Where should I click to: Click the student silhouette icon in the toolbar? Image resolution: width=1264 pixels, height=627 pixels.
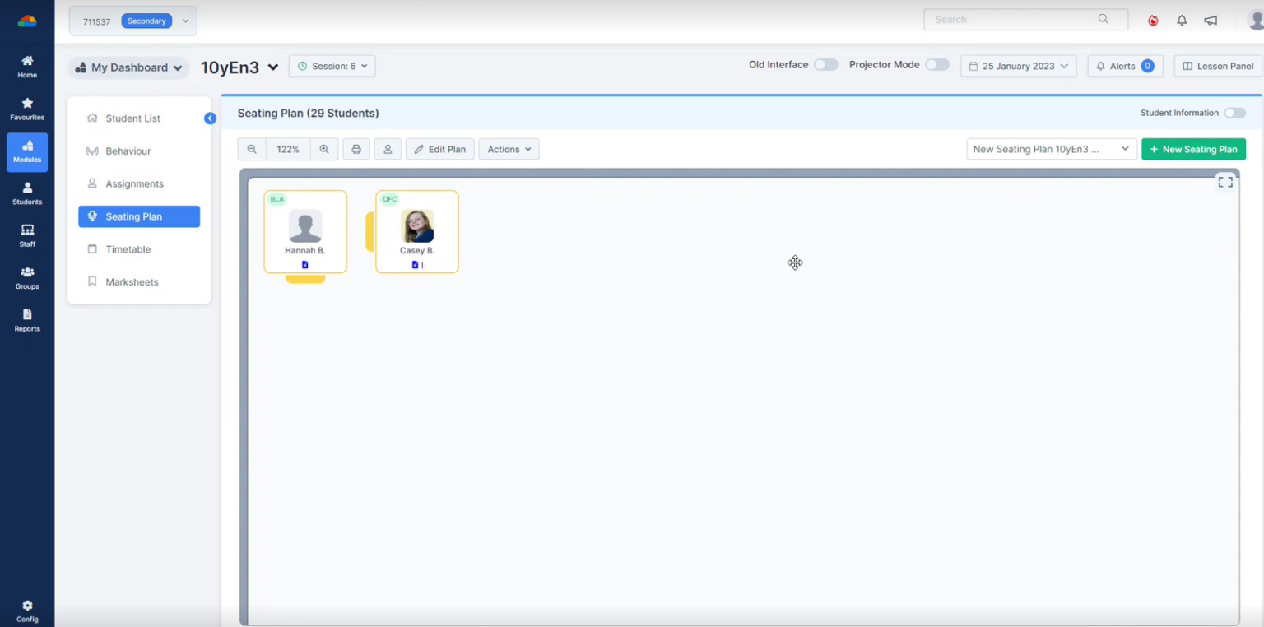pyautogui.click(x=388, y=149)
